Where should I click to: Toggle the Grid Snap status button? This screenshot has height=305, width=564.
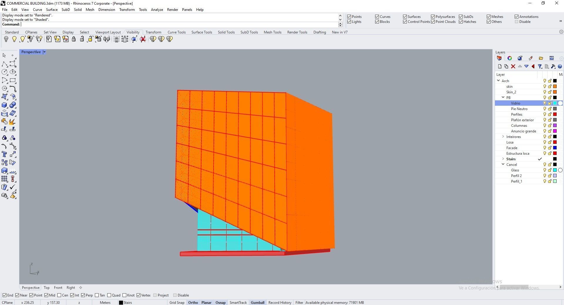[x=177, y=303]
